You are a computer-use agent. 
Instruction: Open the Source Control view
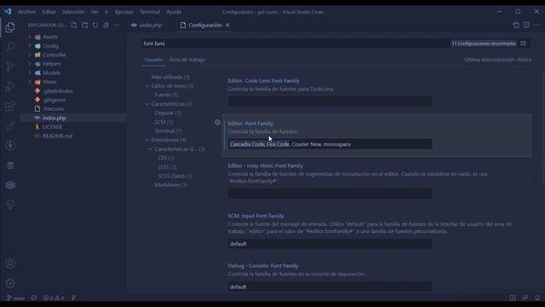point(10,67)
